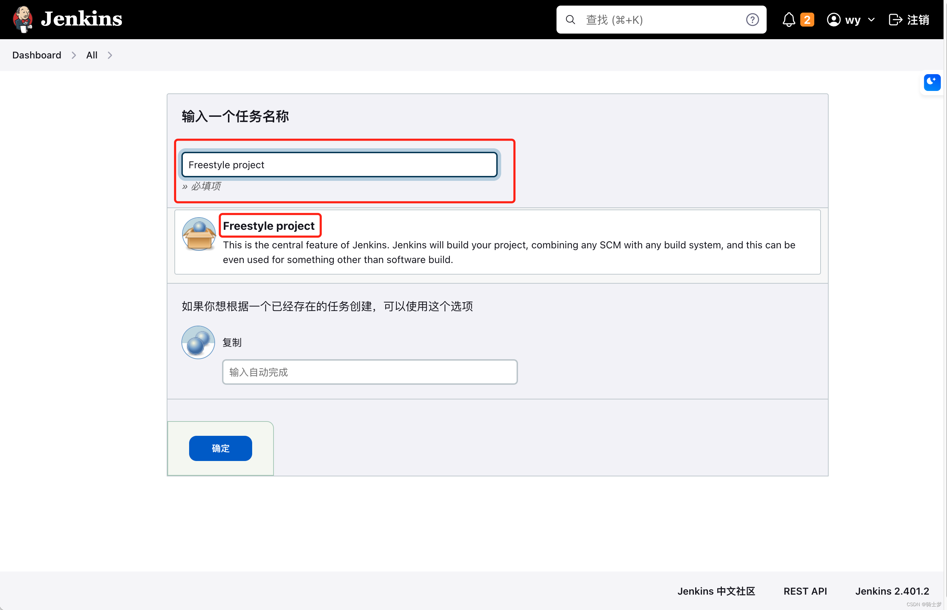This screenshot has height=610, width=947.
Task: Click the Jenkins butler logo
Action: coord(23,19)
